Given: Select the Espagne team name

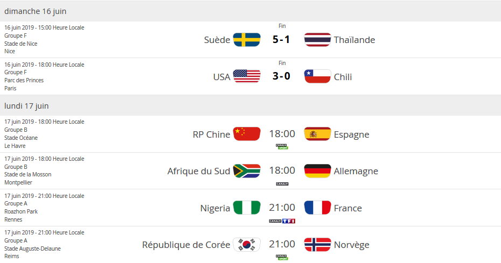Looking at the screenshot, I should [x=351, y=134].
